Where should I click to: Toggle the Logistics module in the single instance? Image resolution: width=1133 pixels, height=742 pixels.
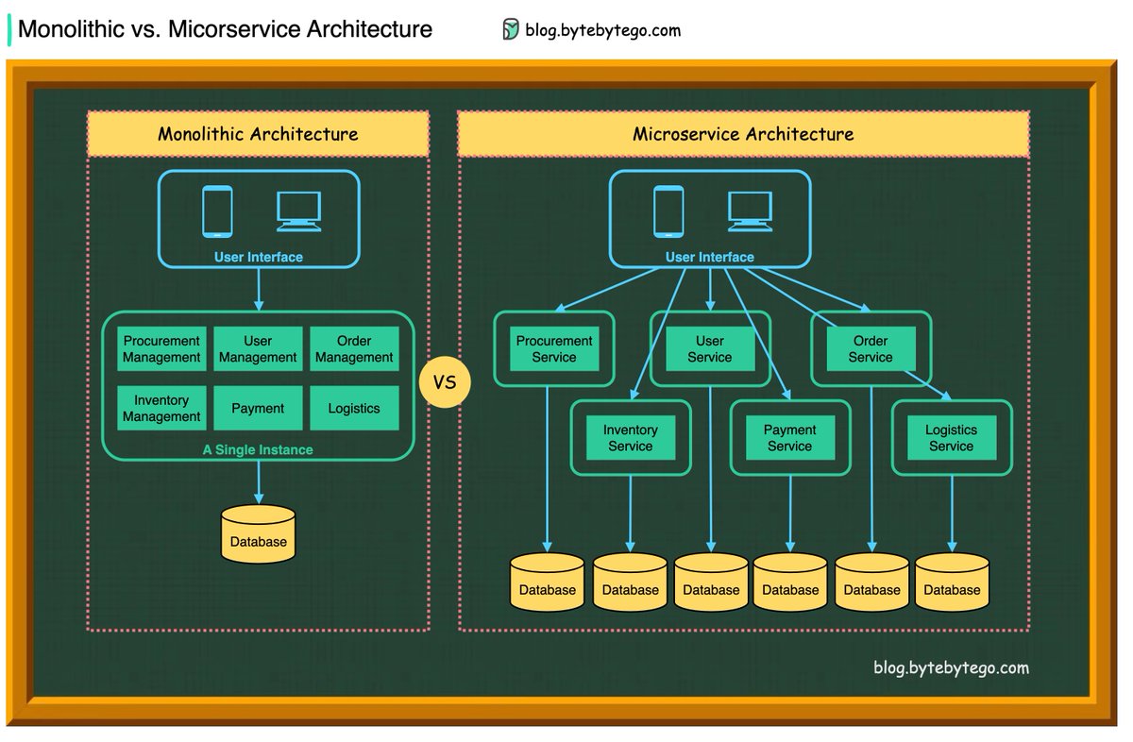coord(354,408)
